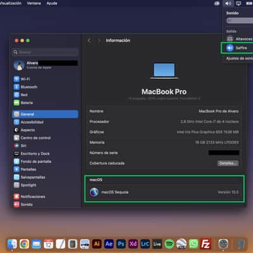Adjust the Sonido volume slider
253x253 pixels.
pos(240,21)
